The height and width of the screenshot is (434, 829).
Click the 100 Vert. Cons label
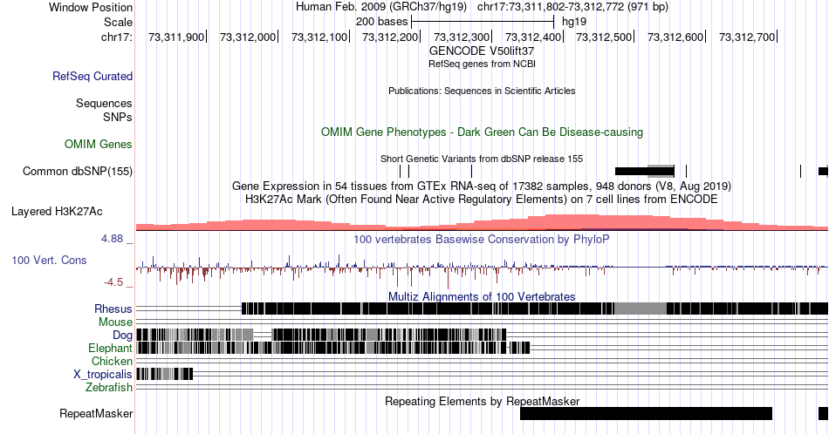[49, 260]
